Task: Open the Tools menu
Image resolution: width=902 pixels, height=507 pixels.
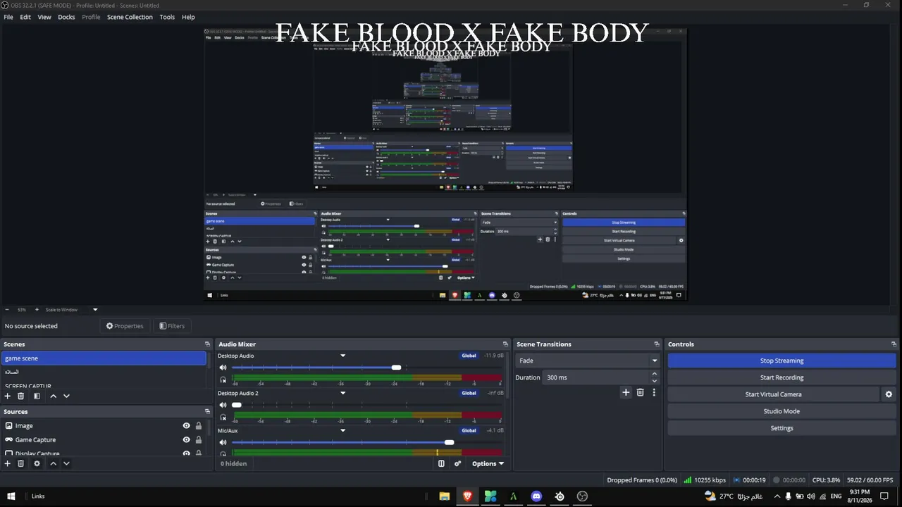Action: click(x=167, y=17)
